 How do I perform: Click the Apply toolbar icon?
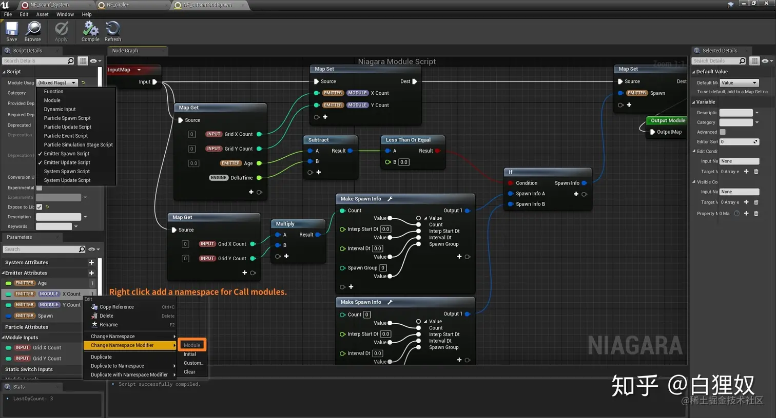(61, 32)
